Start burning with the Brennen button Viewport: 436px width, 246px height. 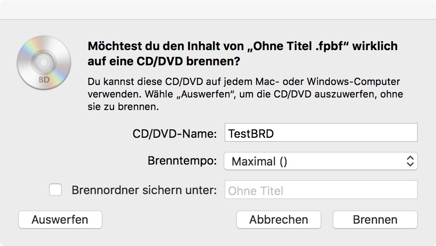pos(375,220)
